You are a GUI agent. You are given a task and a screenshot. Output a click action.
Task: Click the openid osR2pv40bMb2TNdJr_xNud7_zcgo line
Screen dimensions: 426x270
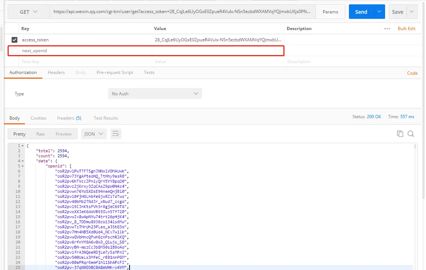[92, 202]
